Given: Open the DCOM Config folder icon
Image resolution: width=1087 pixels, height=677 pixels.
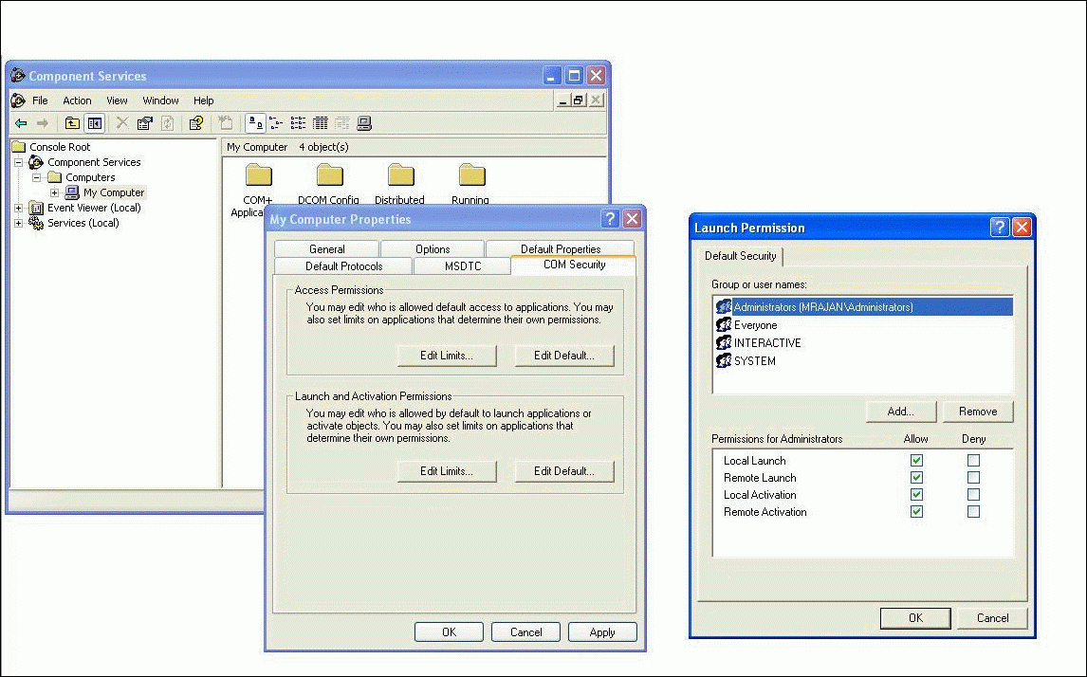Looking at the screenshot, I should click(329, 174).
